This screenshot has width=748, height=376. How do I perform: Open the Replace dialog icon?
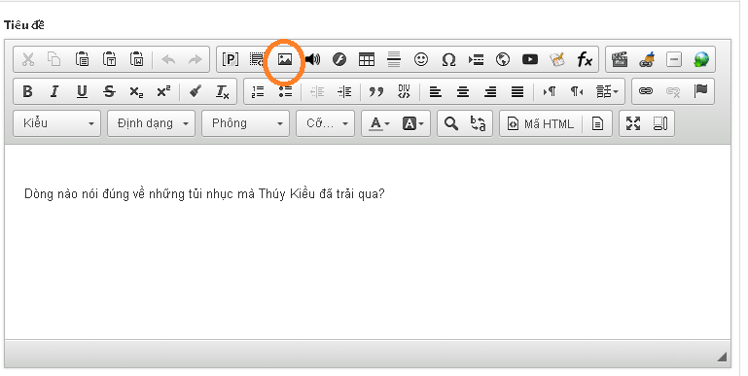coord(478,123)
